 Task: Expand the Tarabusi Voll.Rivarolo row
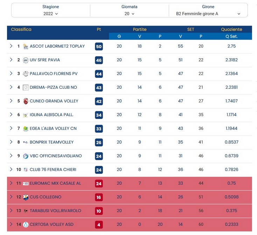click(x=11, y=210)
